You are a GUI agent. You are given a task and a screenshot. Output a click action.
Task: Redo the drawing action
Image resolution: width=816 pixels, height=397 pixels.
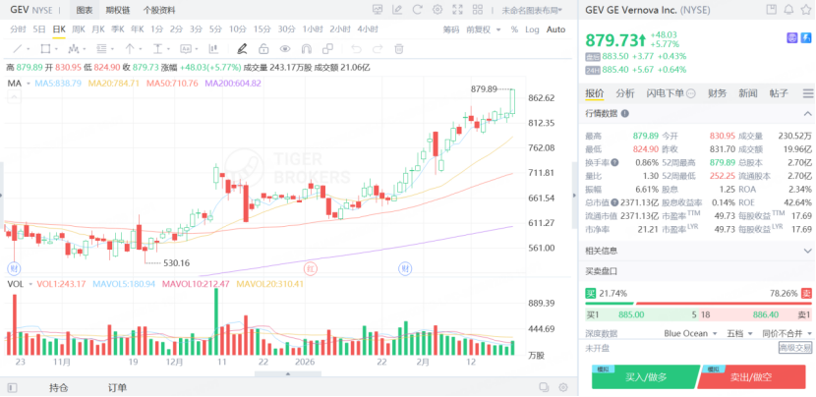coord(378,49)
